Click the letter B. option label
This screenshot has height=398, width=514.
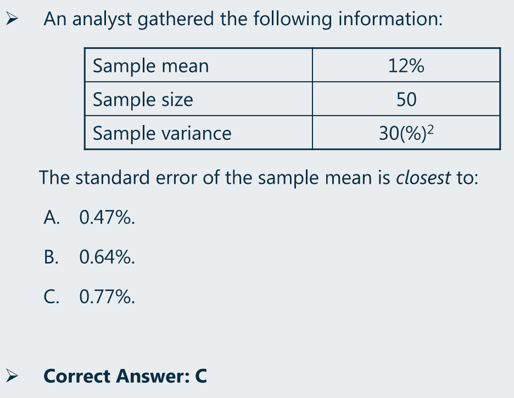point(52,257)
